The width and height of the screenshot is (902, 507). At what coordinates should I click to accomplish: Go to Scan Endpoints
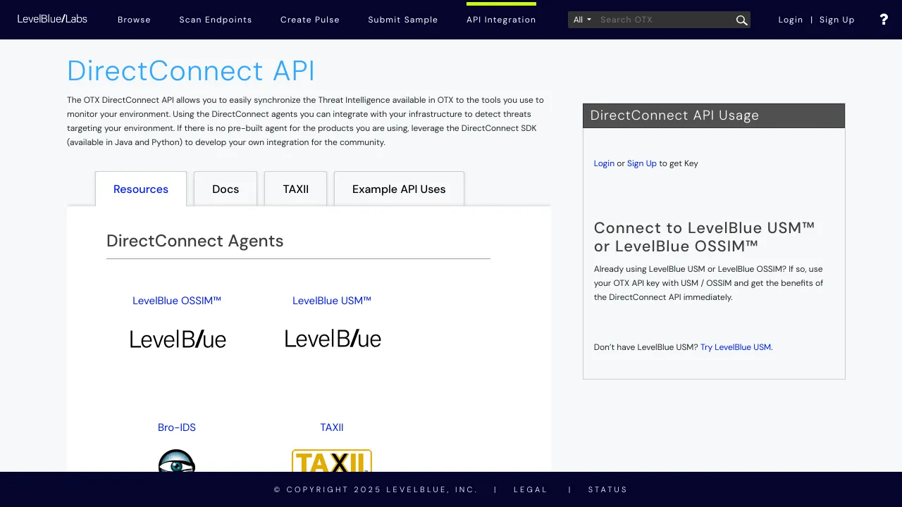[x=216, y=20]
